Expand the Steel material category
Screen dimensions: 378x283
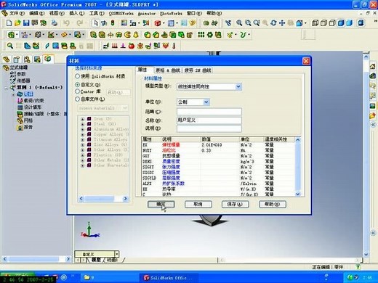pyautogui.click(x=83, y=124)
